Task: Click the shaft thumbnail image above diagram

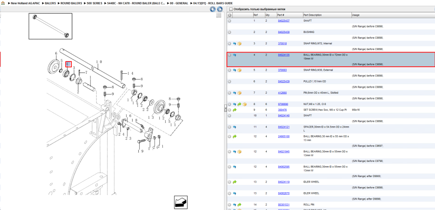Action: tap(50, 26)
